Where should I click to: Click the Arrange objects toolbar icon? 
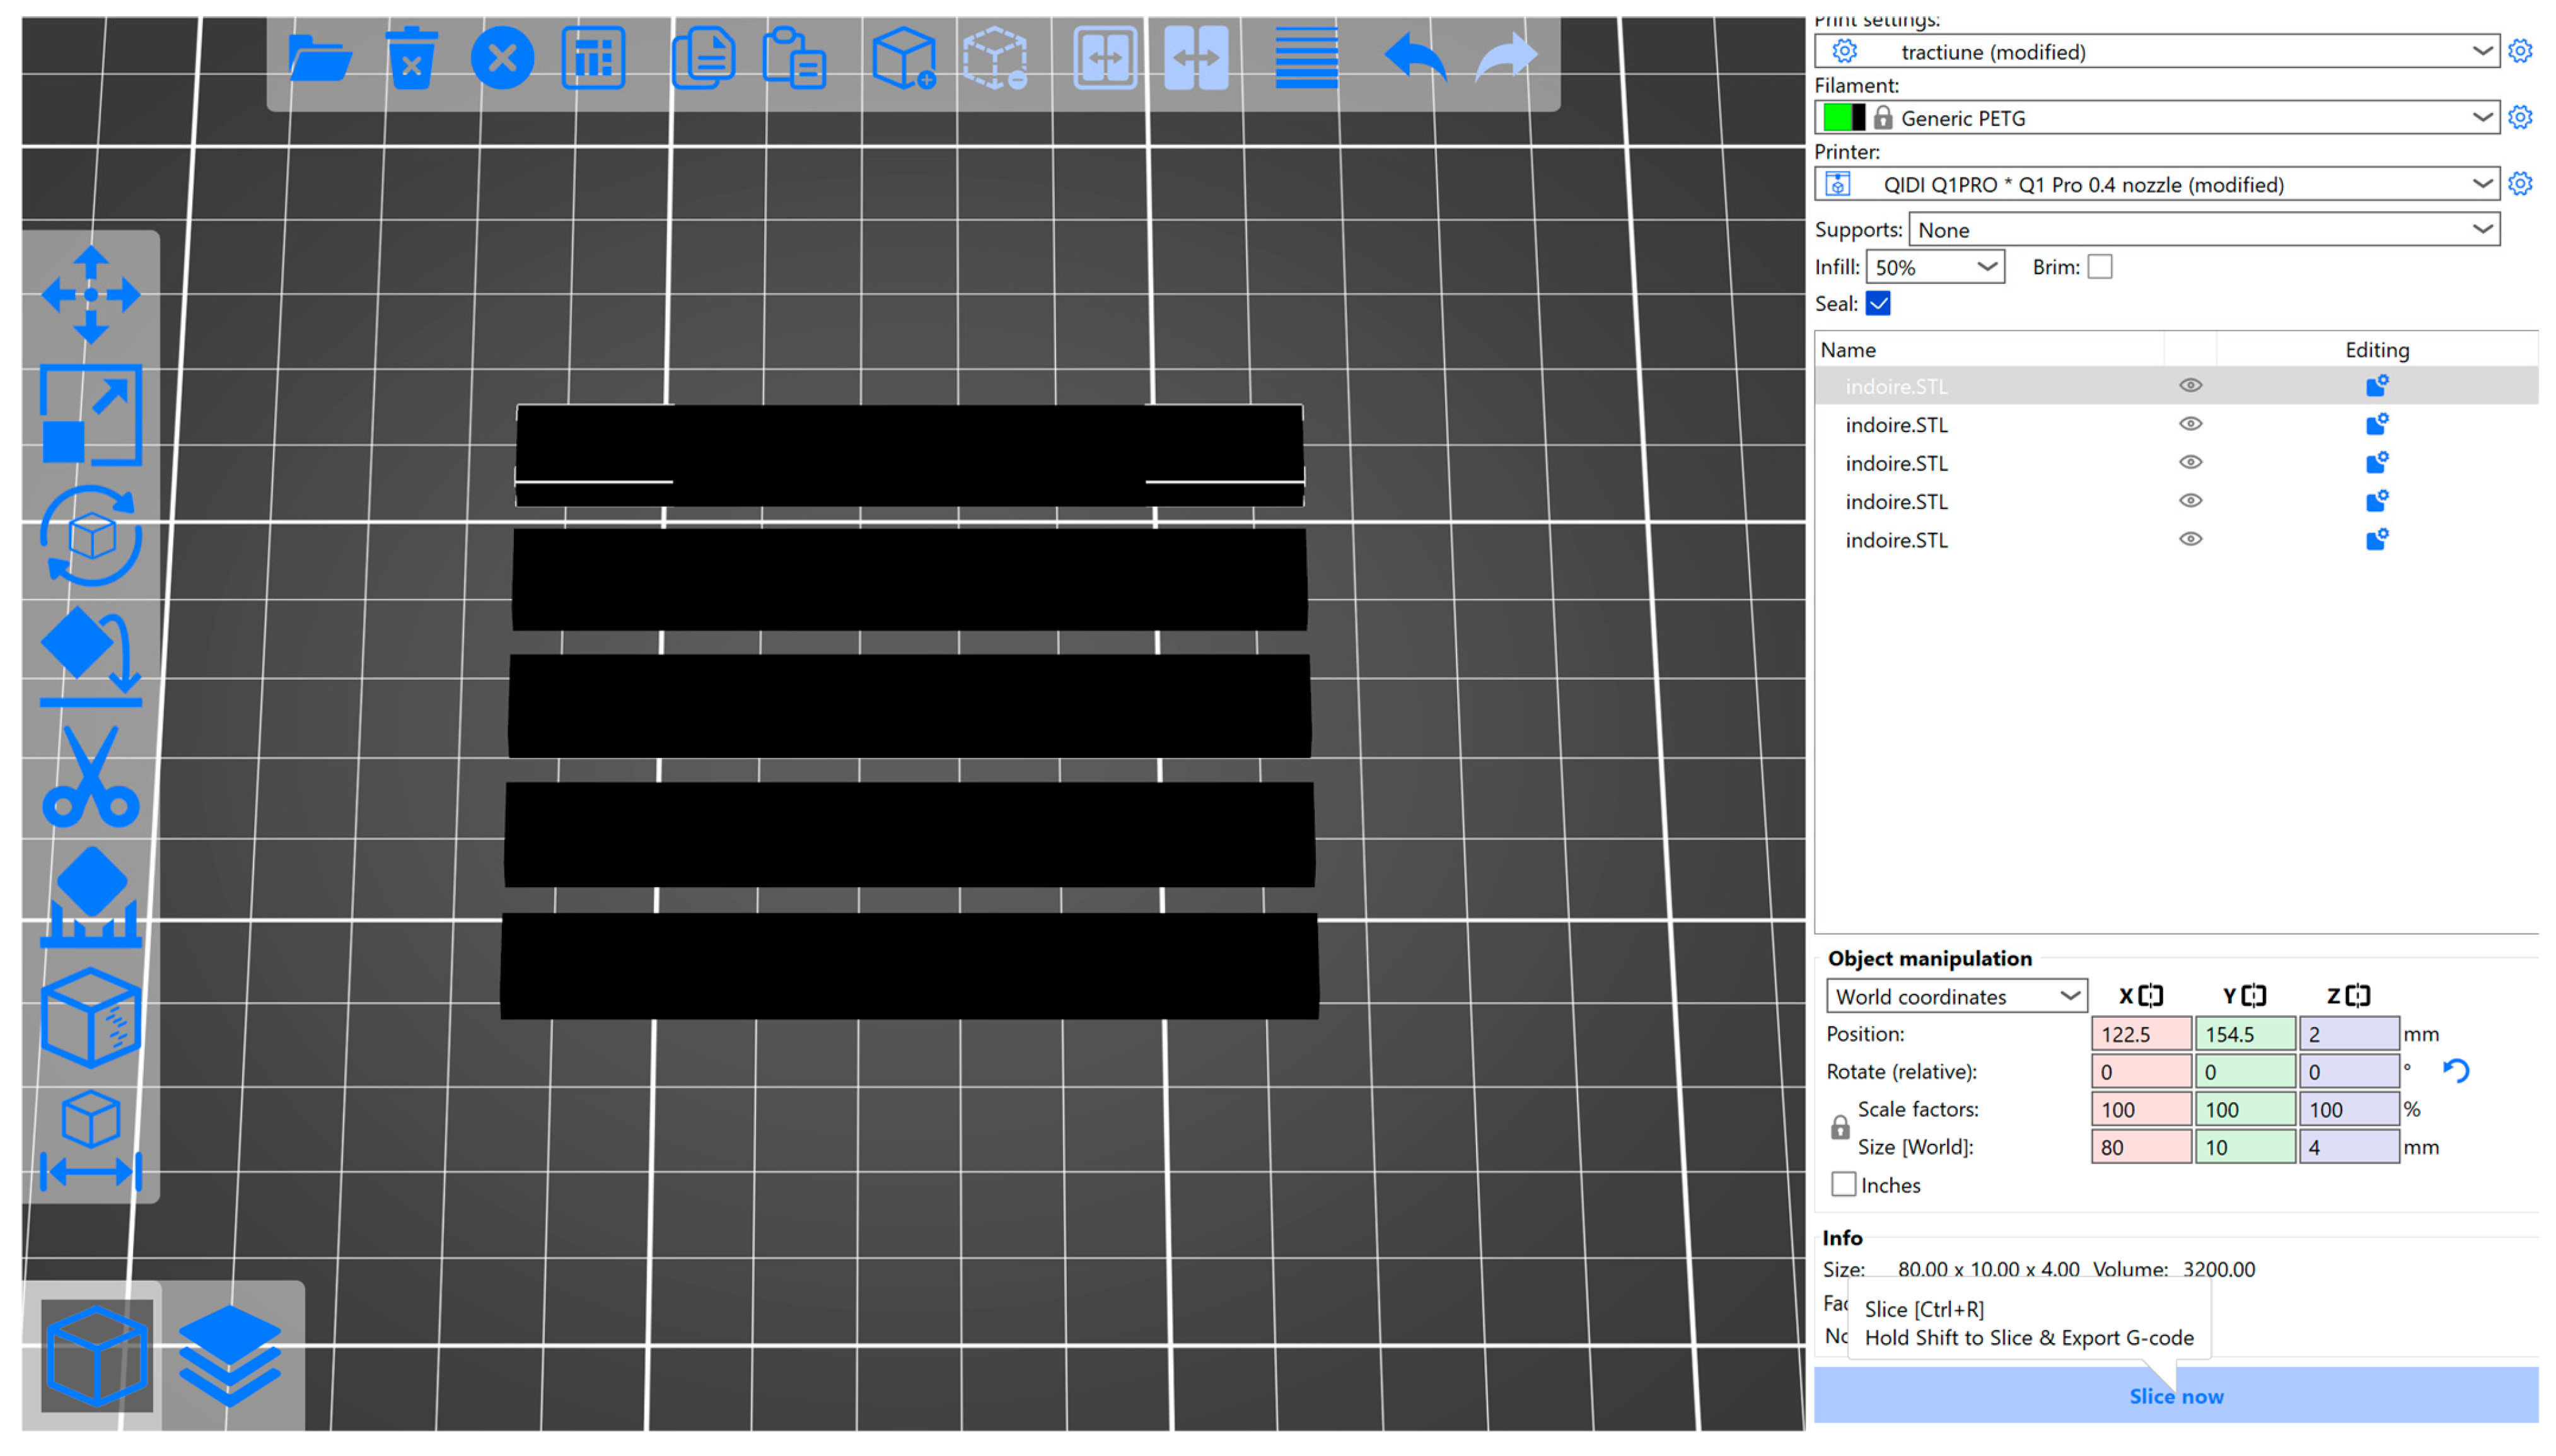pyautogui.click(x=594, y=58)
